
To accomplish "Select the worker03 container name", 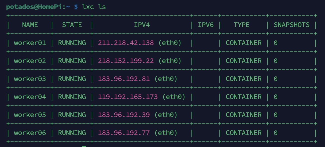I will (x=30, y=79).
